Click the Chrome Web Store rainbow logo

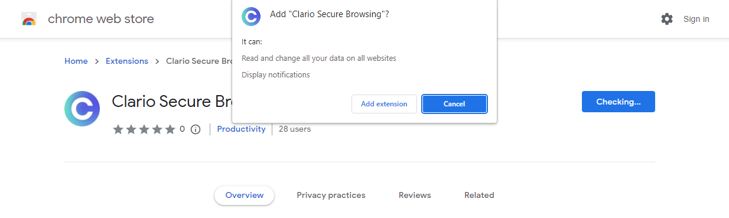click(x=28, y=19)
